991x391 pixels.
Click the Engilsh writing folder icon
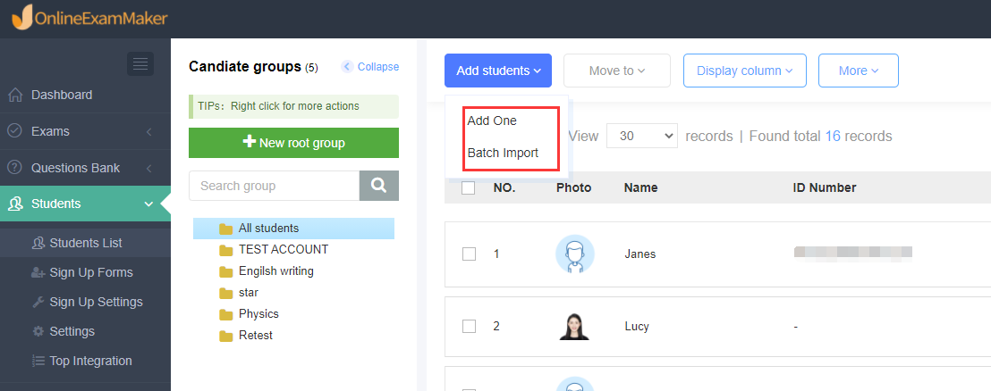coord(226,271)
